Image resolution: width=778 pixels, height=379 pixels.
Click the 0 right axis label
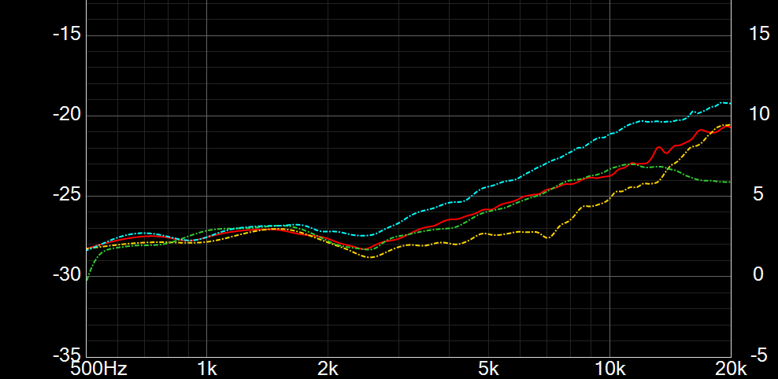[758, 274]
